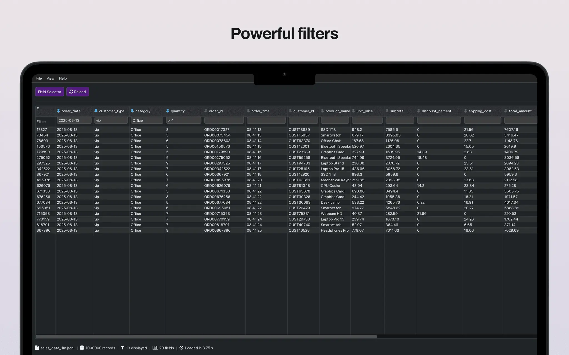Click the 20 fields status text
This screenshot has width=569, height=355.
pyautogui.click(x=166, y=348)
